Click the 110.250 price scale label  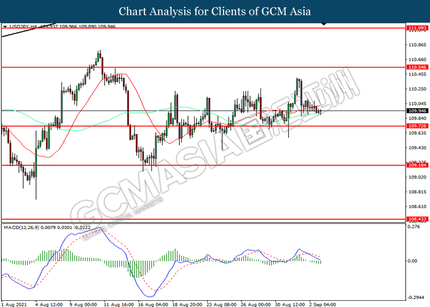tap(417, 89)
